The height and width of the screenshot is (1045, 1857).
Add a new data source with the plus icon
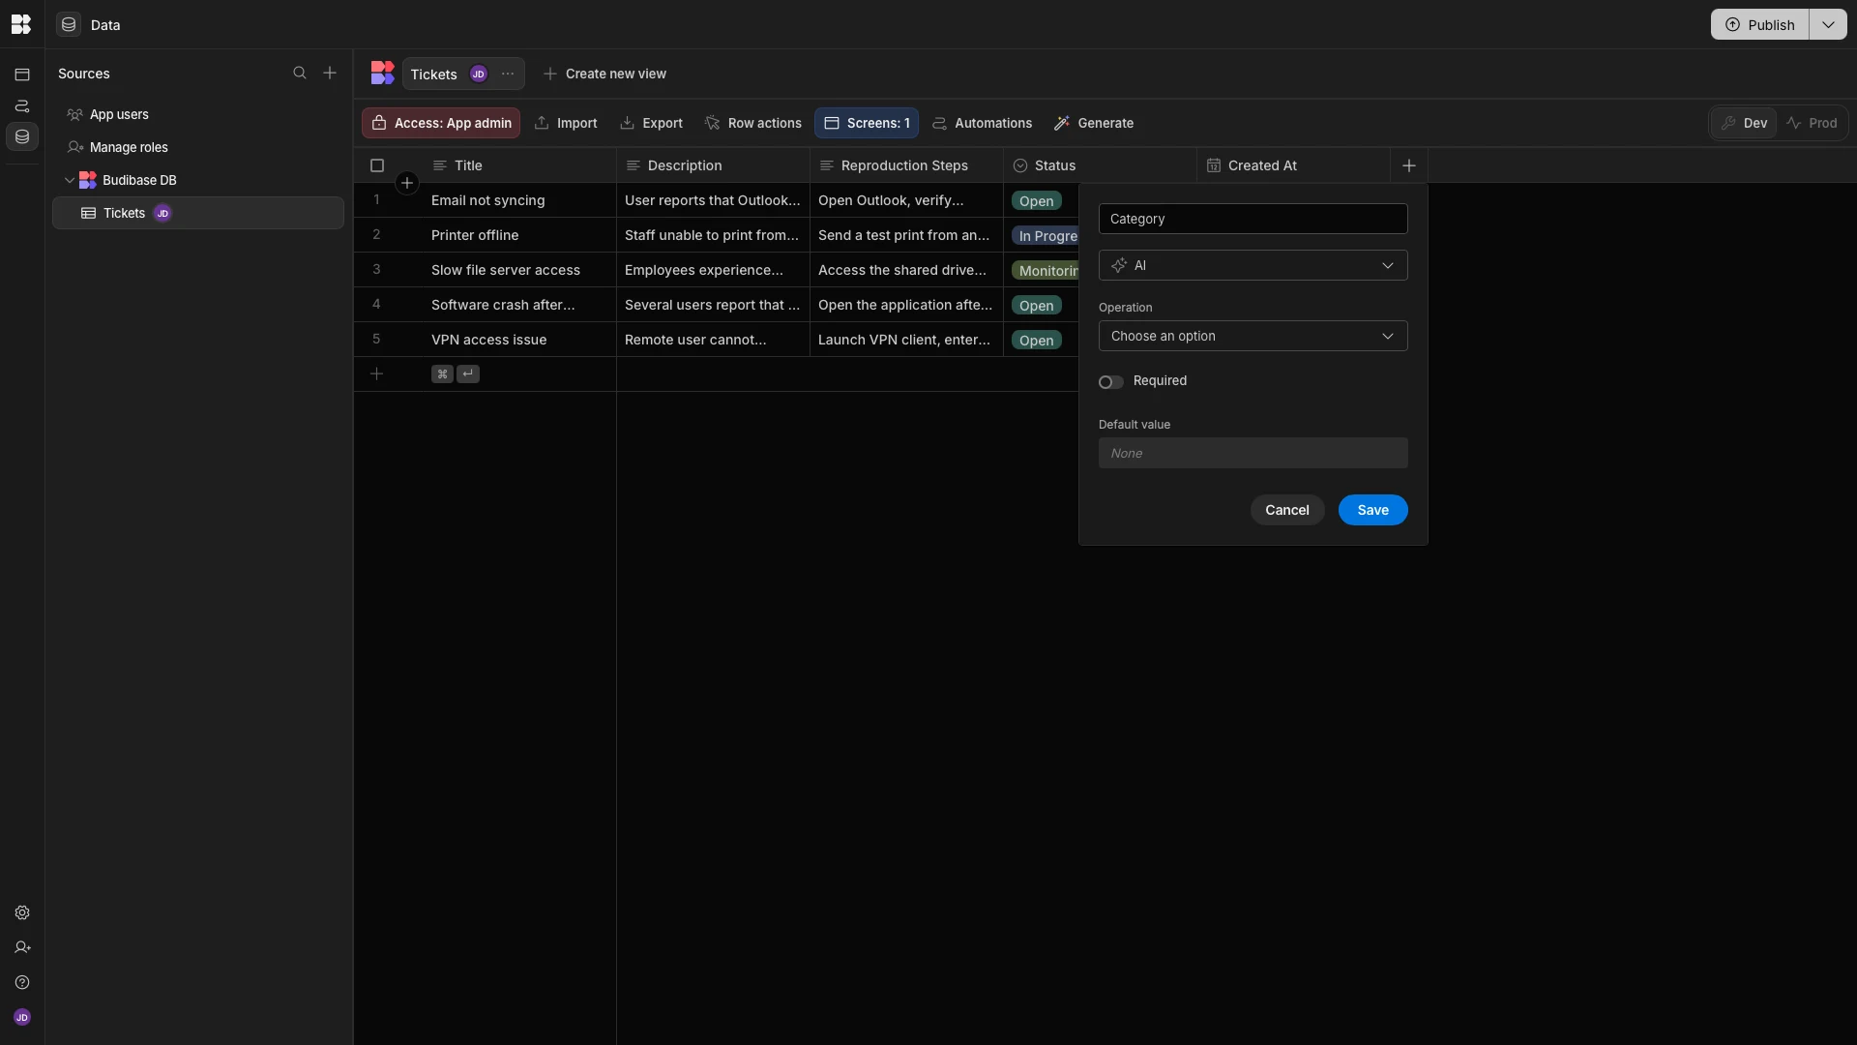[330, 74]
